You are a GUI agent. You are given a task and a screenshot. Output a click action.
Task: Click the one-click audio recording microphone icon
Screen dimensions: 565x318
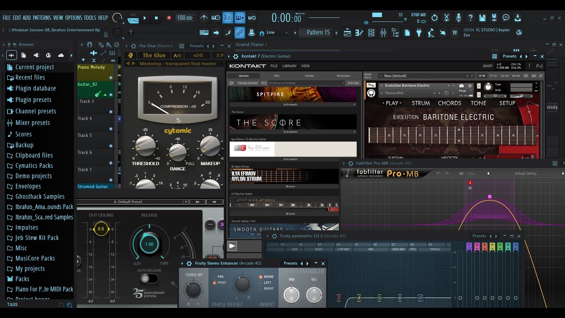pos(459,18)
